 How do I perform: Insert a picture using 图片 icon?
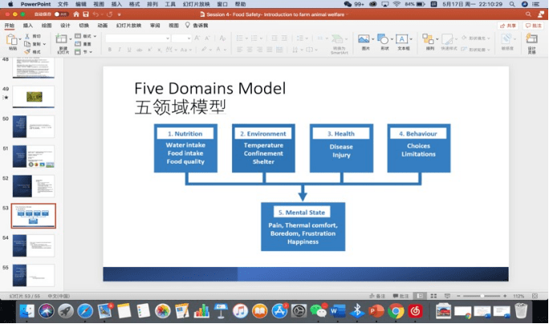click(364, 39)
